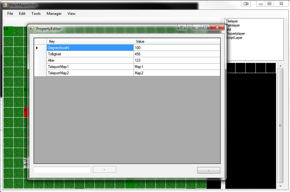The image size is (290, 192).
Task: Click the Value column header
Action: pyautogui.click(x=177, y=41)
